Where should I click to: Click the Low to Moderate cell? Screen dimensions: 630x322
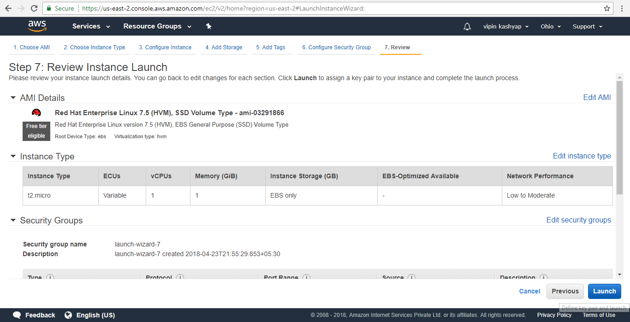click(557, 195)
